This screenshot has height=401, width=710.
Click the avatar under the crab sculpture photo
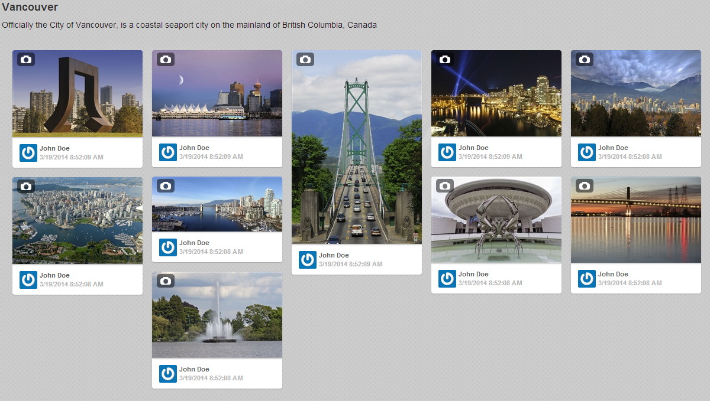(447, 279)
